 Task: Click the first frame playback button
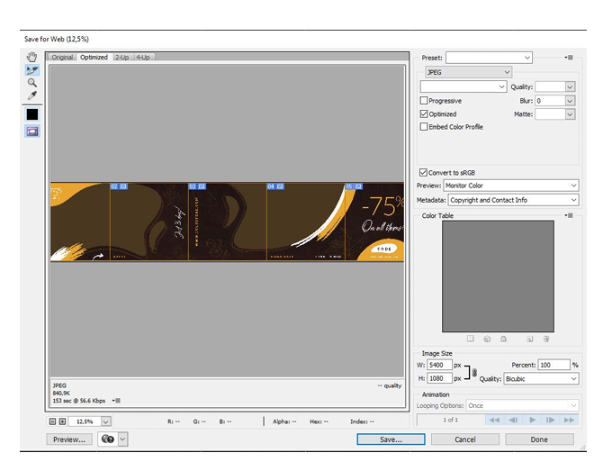pyautogui.click(x=494, y=420)
